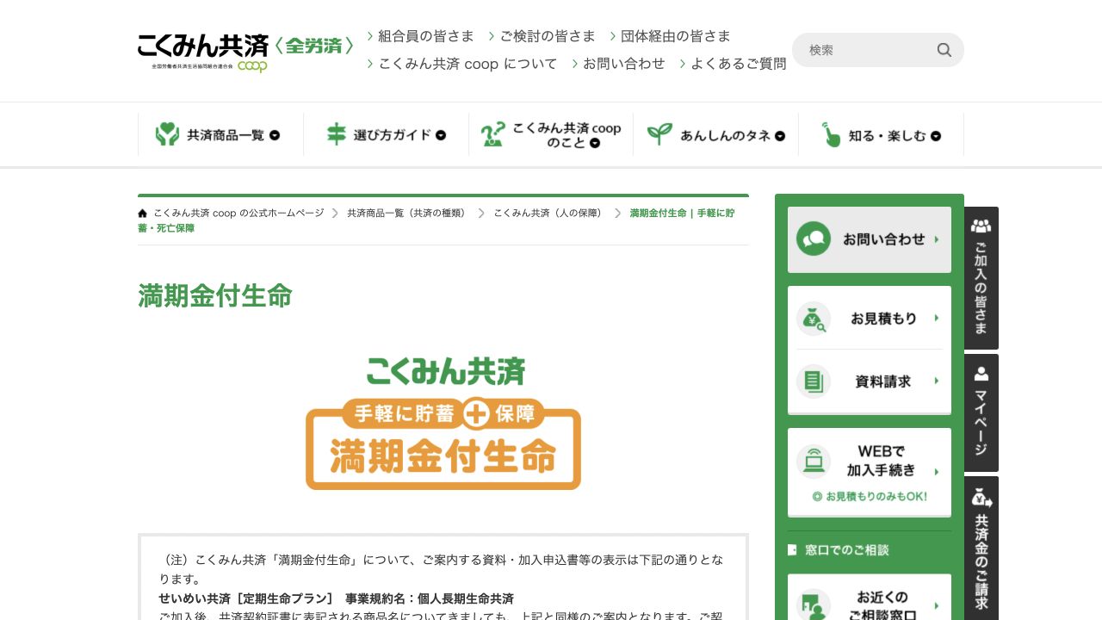This screenshot has width=1102, height=620.
Task: Click the heart-hands 共済商品一覧 icon
Action: click(x=167, y=134)
